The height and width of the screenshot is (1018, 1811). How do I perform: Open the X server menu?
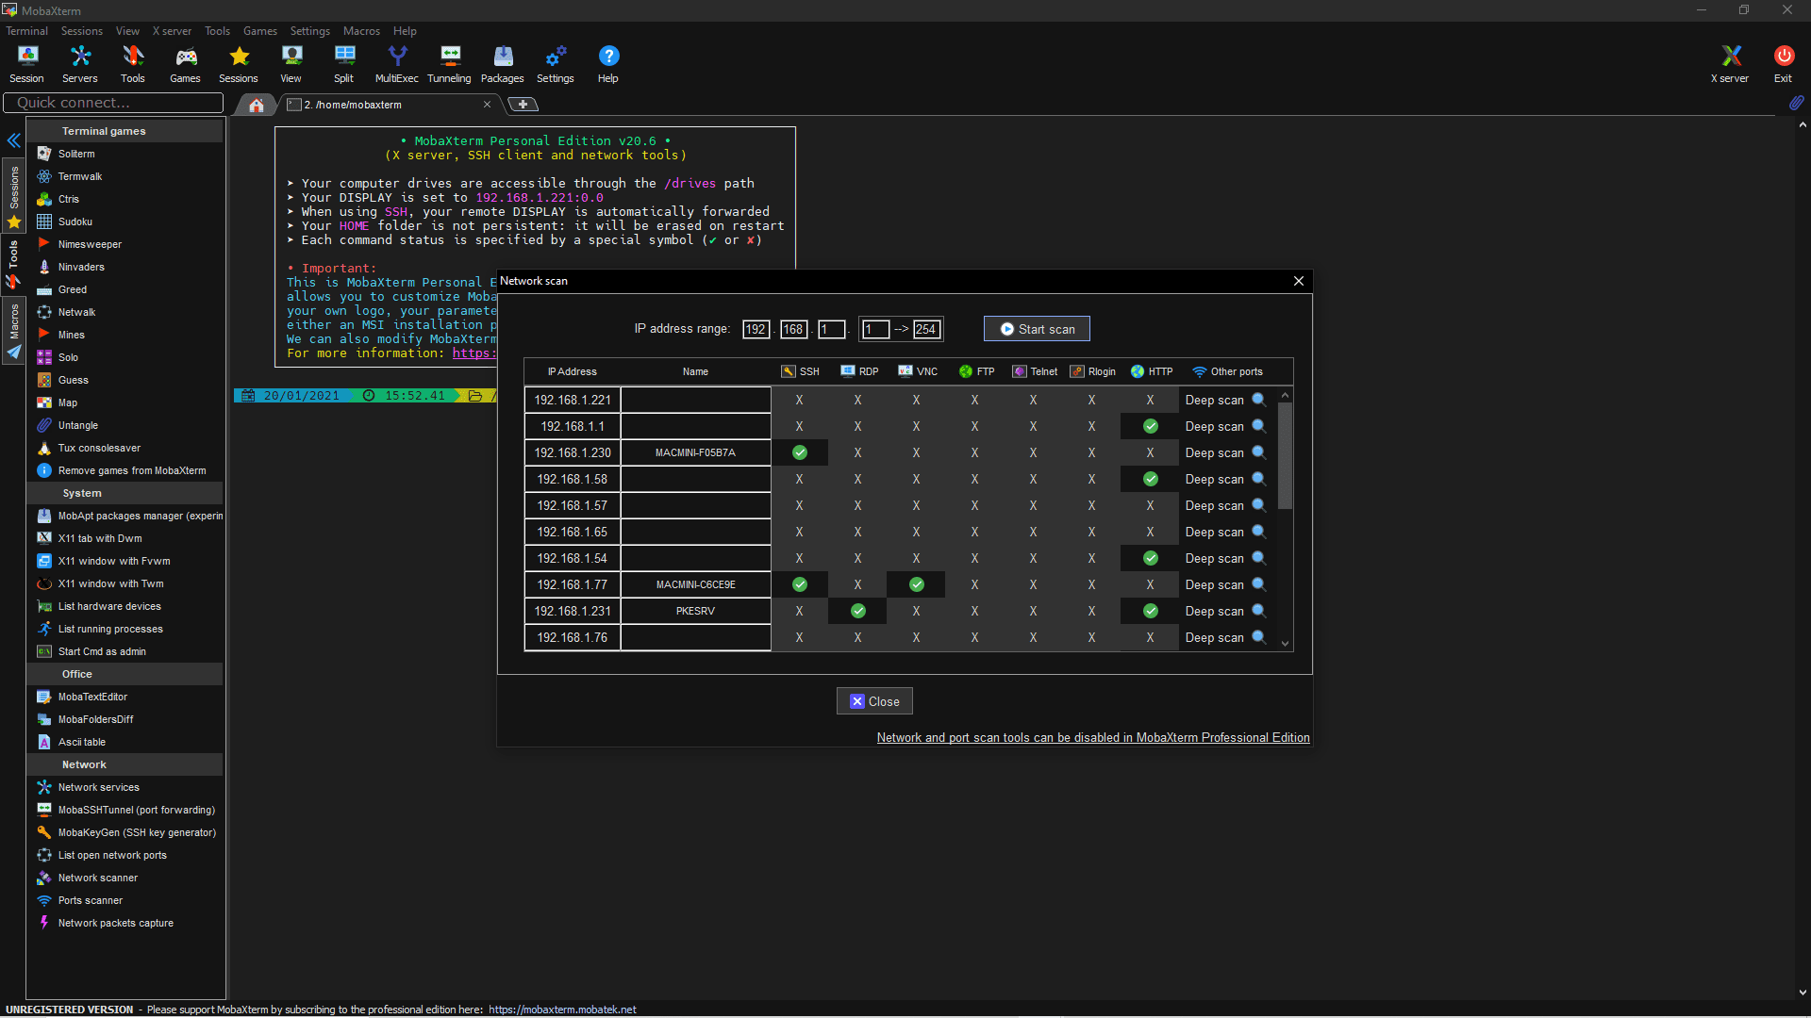172,31
